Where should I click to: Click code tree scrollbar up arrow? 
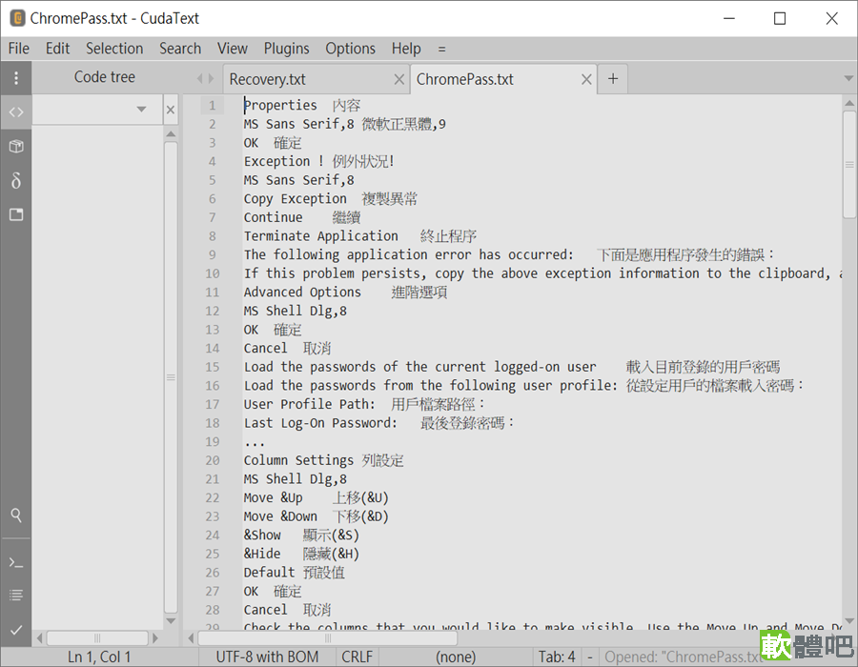pyautogui.click(x=171, y=134)
